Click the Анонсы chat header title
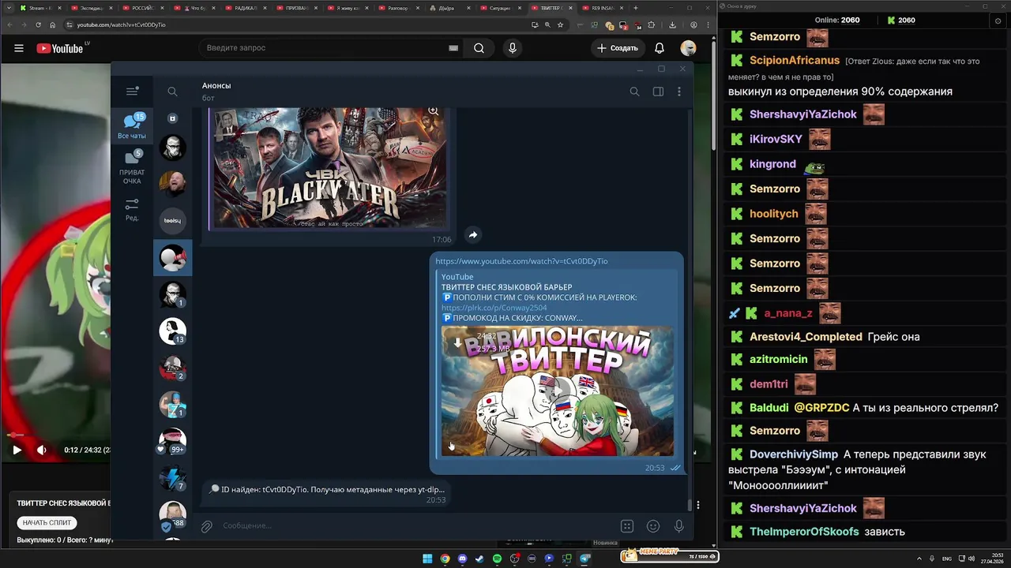This screenshot has height=568, width=1011. pyautogui.click(x=216, y=85)
